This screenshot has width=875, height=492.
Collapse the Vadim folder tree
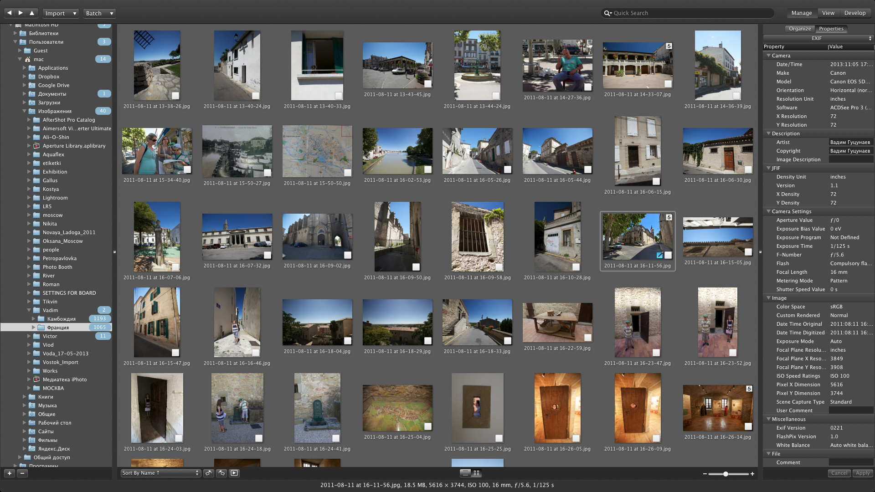tap(29, 310)
